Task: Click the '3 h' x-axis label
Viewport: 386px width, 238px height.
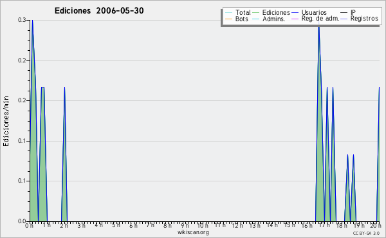Action: click(x=81, y=225)
